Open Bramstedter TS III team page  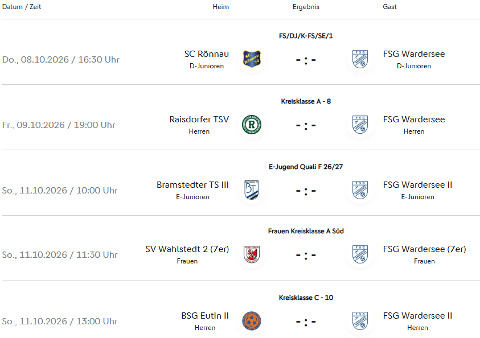coord(193,185)
